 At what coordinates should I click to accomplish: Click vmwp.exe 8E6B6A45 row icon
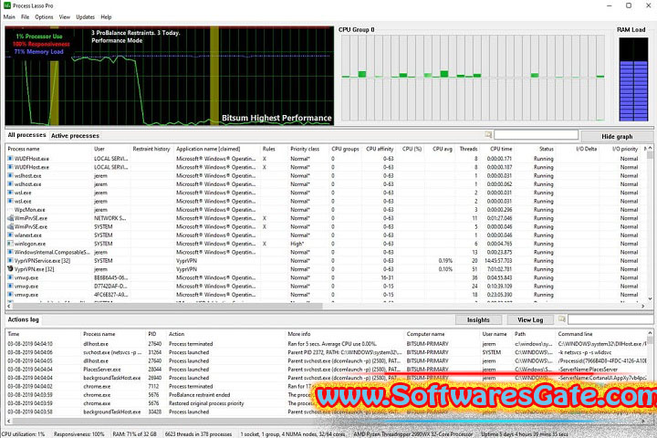pos(10,278)
